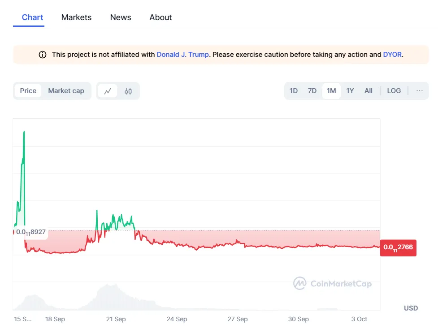
Task: Show All time price history
Action: point(368,91)
